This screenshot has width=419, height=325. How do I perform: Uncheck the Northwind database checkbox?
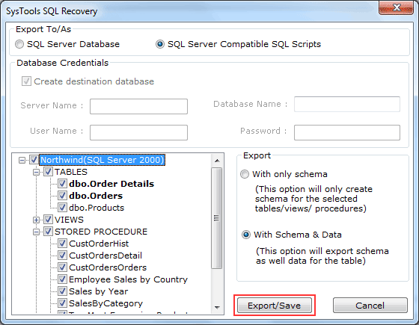[34, 160]
